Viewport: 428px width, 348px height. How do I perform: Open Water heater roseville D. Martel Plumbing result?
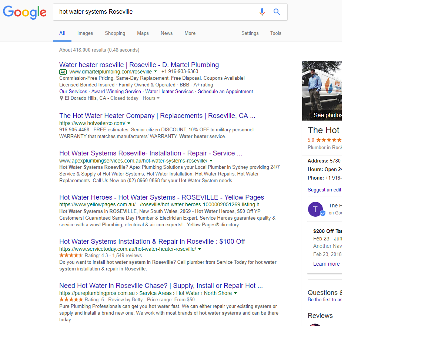coord(139,65)
